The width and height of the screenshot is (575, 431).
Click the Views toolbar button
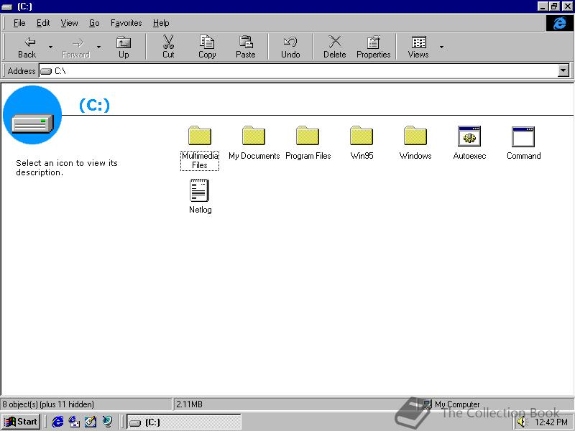(418, 47)
